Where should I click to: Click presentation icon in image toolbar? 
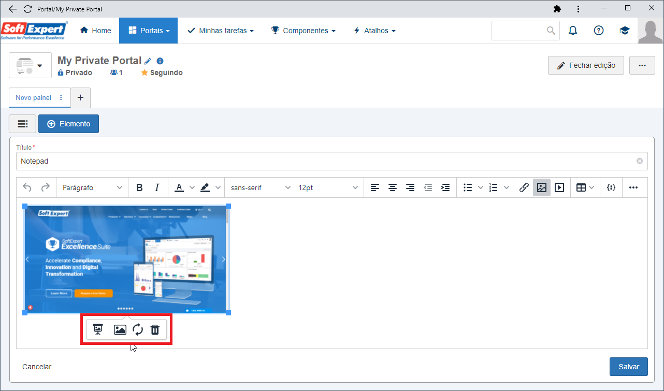tap(98, 329)
